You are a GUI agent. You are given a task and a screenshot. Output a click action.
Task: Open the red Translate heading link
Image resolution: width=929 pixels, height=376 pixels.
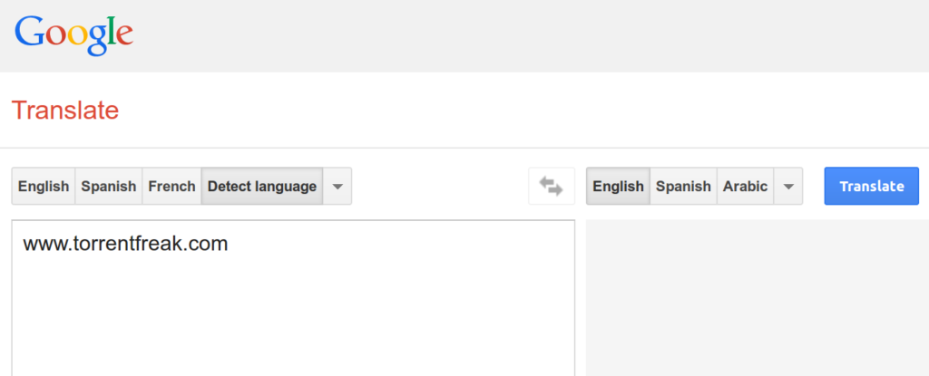point(65,111)
